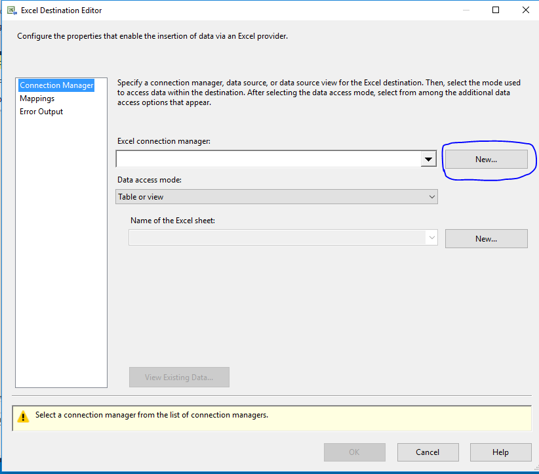Open the Error Output page
The width and height of the screenshot is (539, 474).
coord(41,112)
